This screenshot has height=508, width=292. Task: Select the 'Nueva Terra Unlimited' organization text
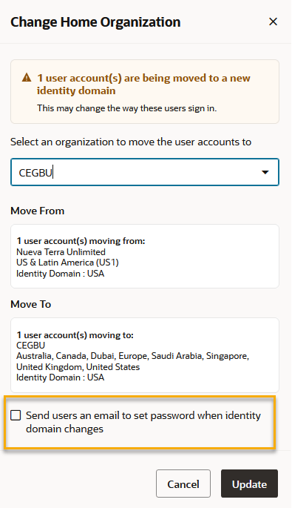coord(61,252)
